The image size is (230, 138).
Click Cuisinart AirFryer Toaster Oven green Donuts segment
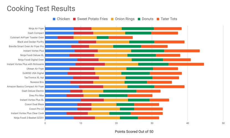(103, 37)
